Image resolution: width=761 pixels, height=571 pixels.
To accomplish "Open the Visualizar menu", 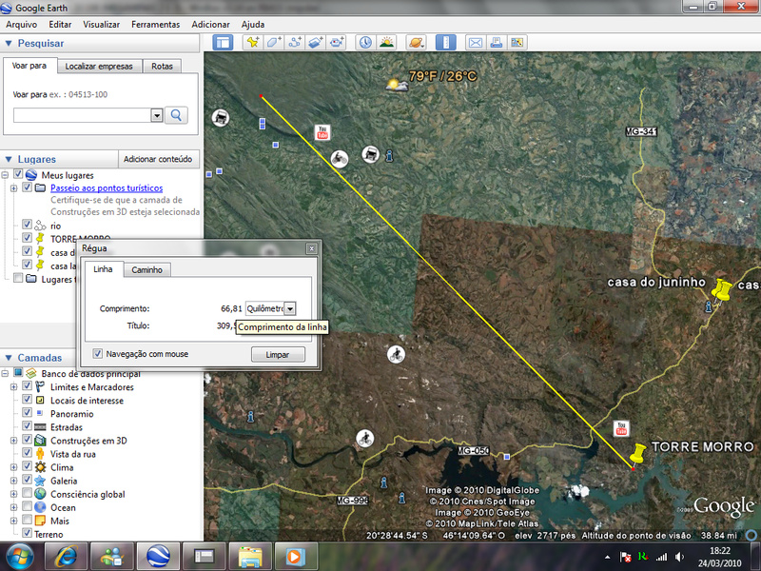I will (101, 25).
